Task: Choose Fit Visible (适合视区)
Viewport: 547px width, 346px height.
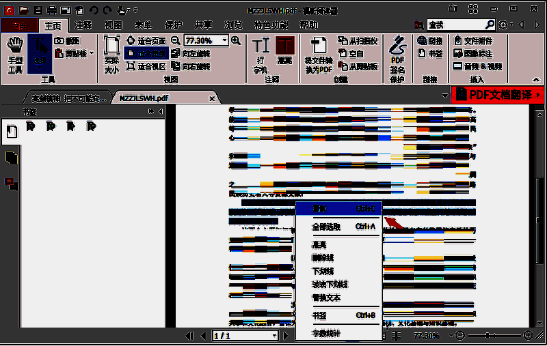Action: point(146,66)
